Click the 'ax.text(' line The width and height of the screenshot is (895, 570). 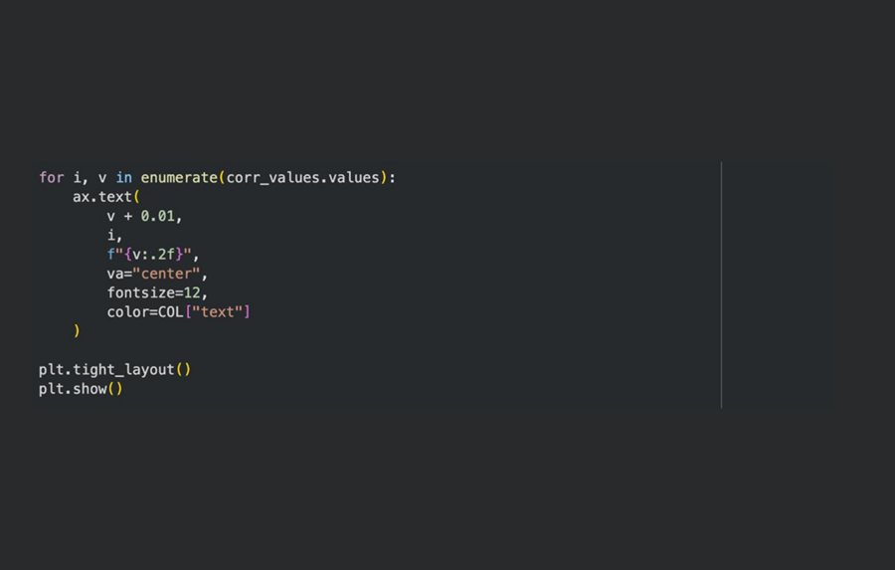coord(106,197)
